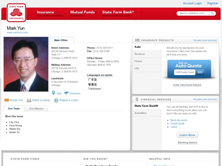Click the Report a claim link
Screen dimensions: 222x166
click(x=69, y=100)
